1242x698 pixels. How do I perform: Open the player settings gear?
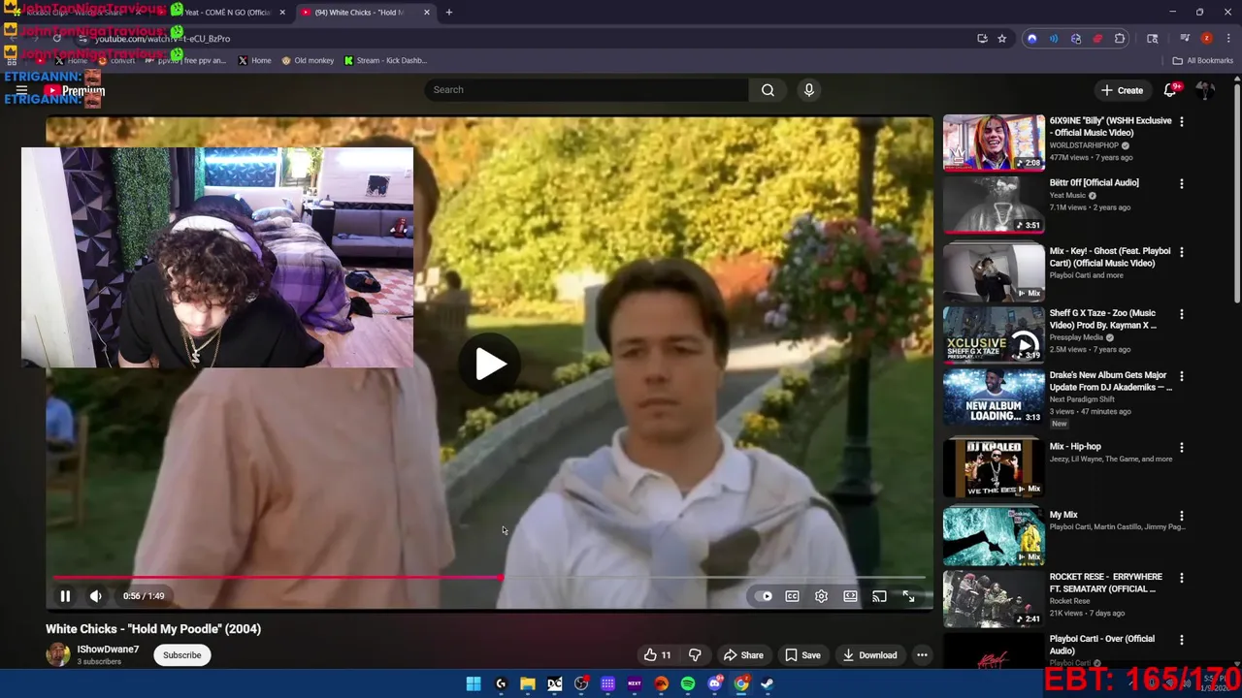(821, 596)
